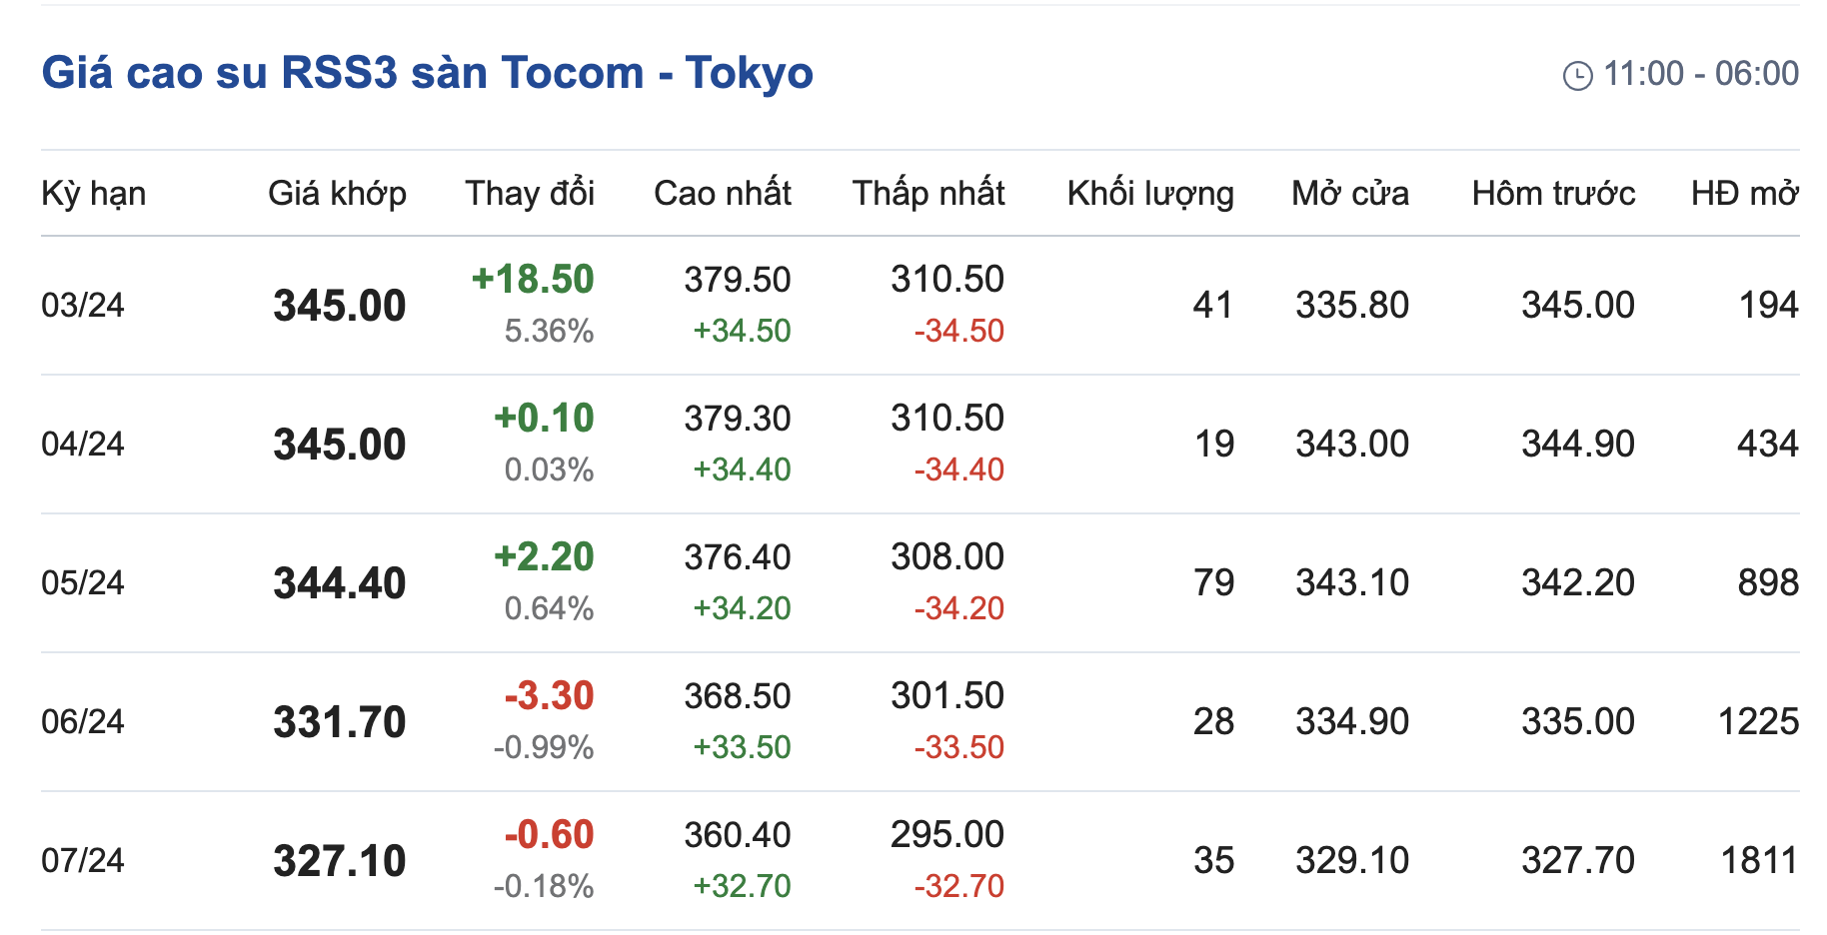This screenshot has width=1827, height=935.
Task: Click the HĐ mở column header
Action: (x=1745, y=193)
